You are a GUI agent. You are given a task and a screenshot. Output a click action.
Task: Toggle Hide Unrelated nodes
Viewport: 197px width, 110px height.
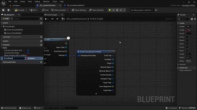tap(58, 10)
